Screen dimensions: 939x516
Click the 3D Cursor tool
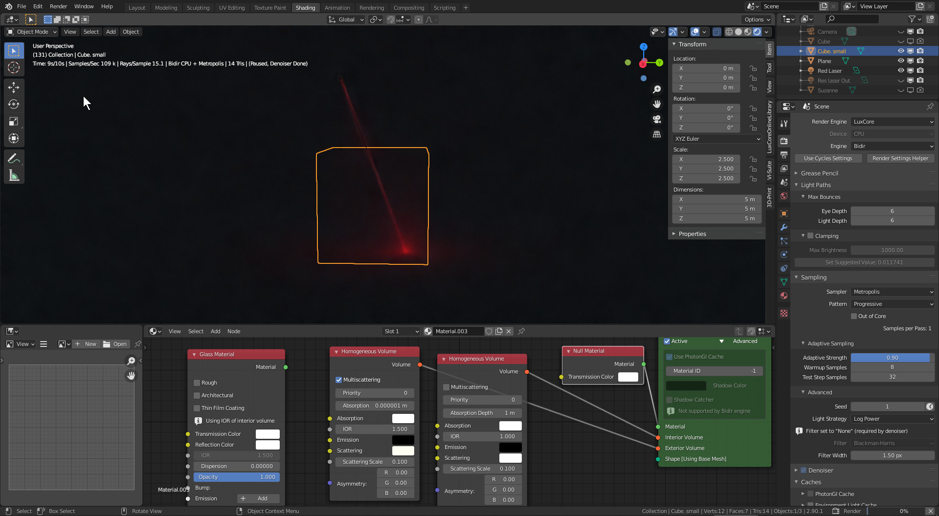point(14,68)
